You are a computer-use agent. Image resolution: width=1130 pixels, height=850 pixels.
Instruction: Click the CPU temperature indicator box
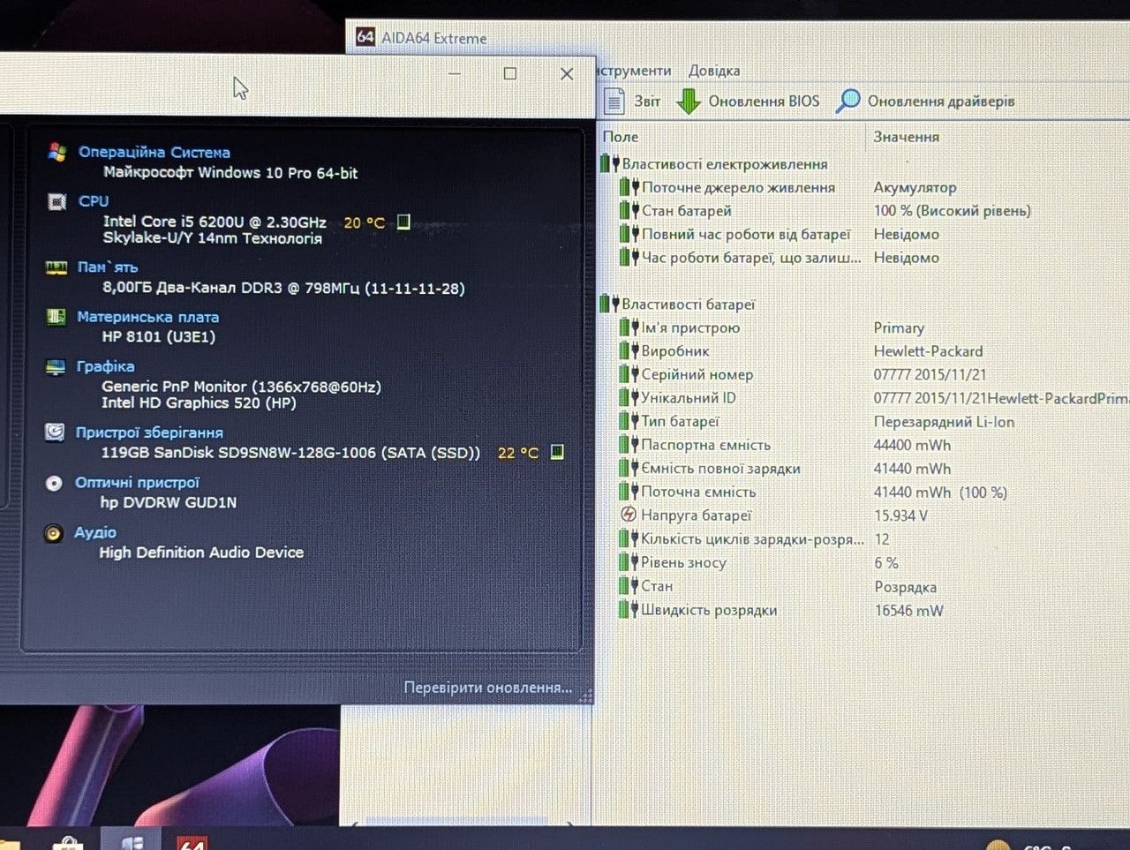[x=403, y=222]
